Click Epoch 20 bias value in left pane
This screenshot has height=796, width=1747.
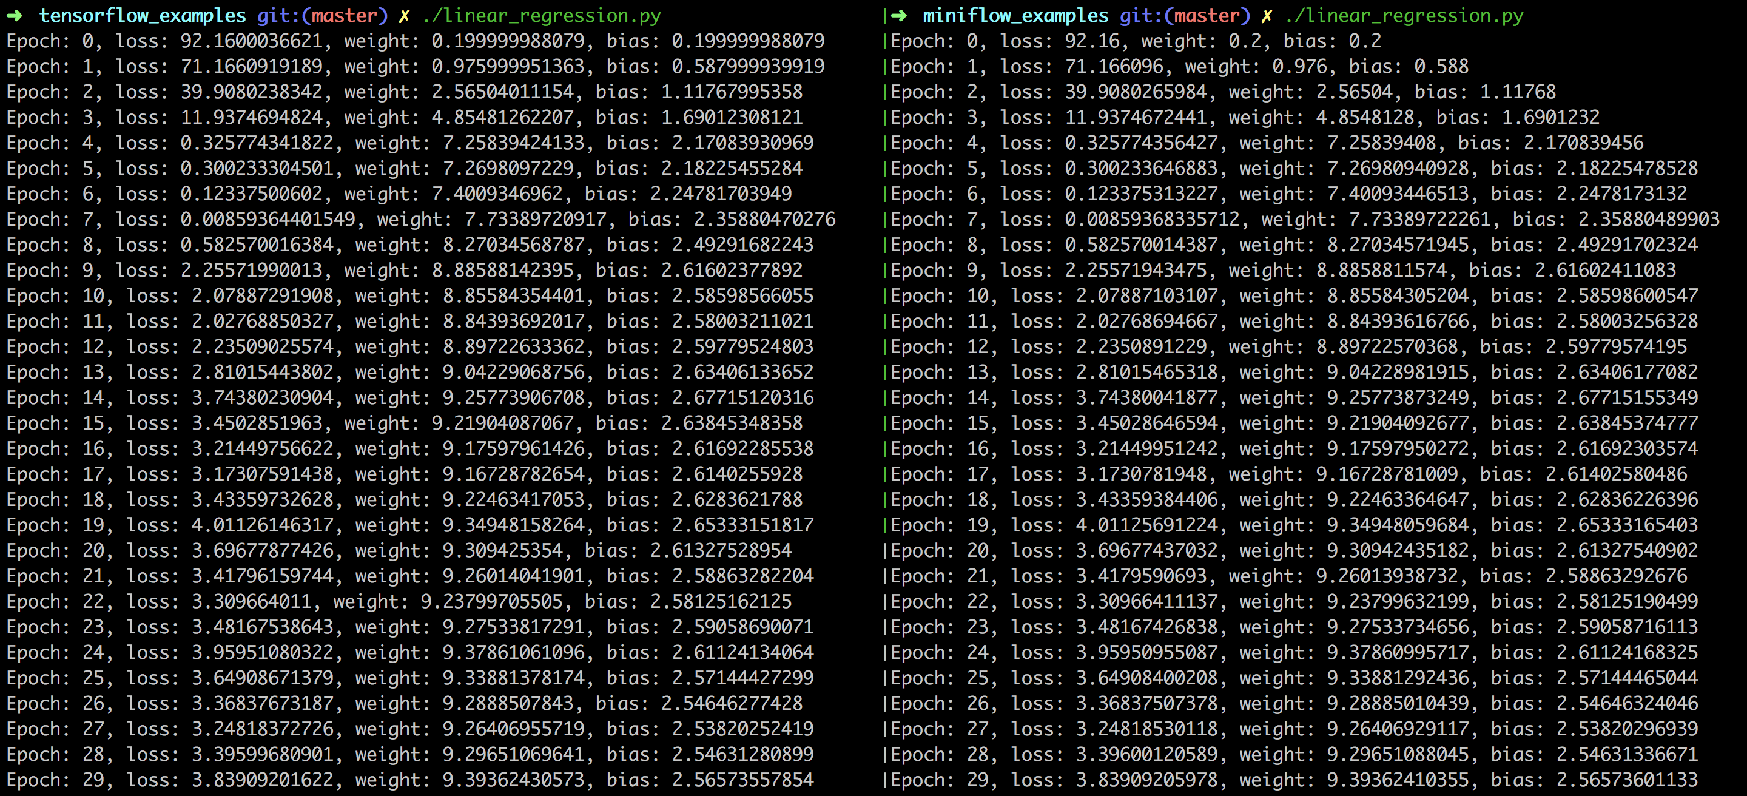click(721, 550)
